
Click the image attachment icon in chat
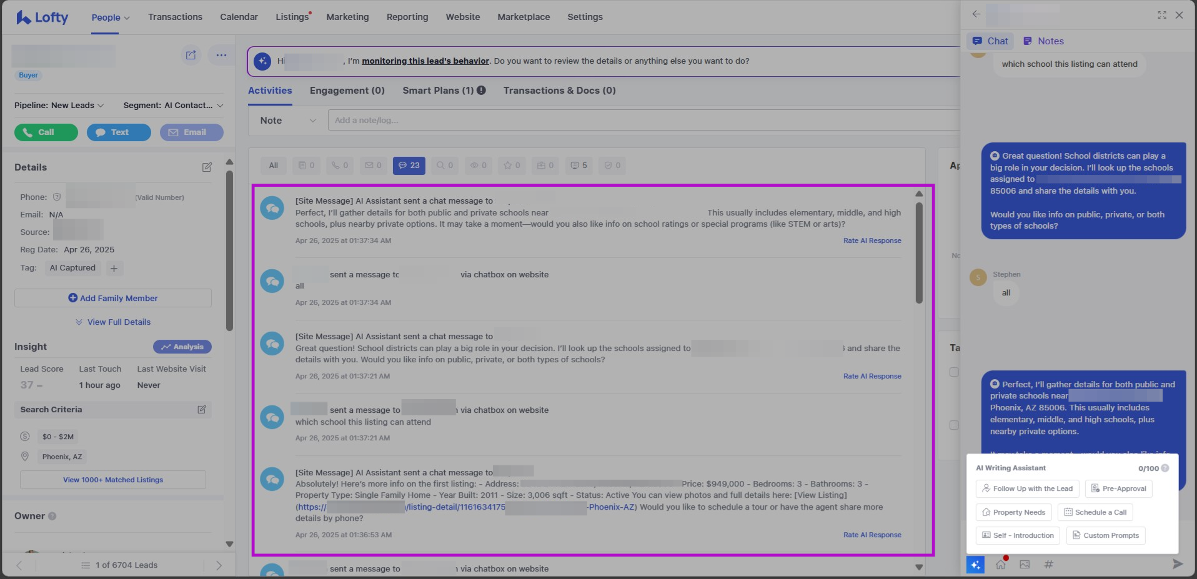[x=1025, y=565]
